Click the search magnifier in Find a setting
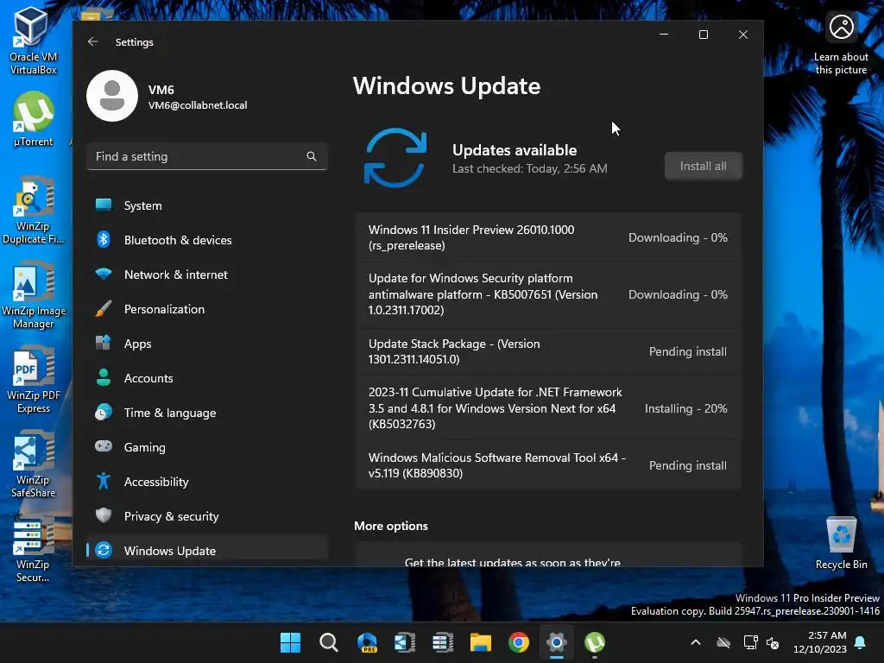Screen dimensions: 884x663 [x=311, y=156]
